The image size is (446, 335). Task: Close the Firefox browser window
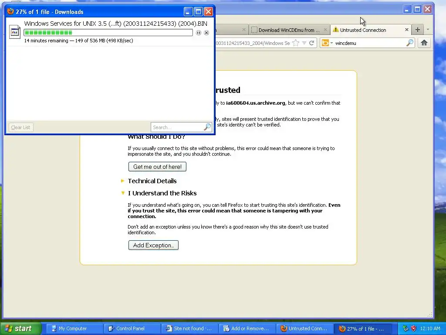pos(428,9)
